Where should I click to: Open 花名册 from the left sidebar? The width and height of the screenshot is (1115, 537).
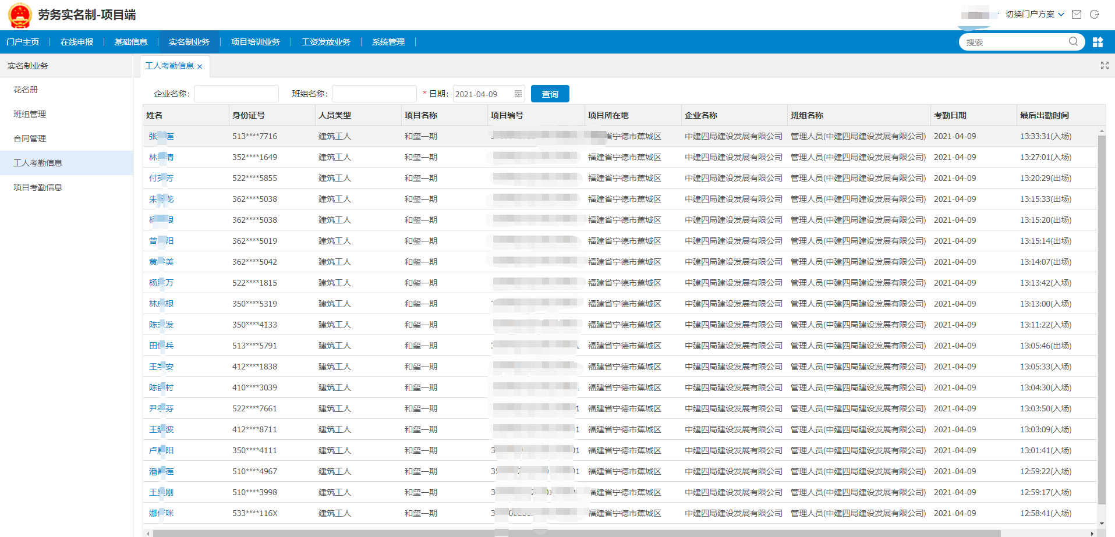26,90
